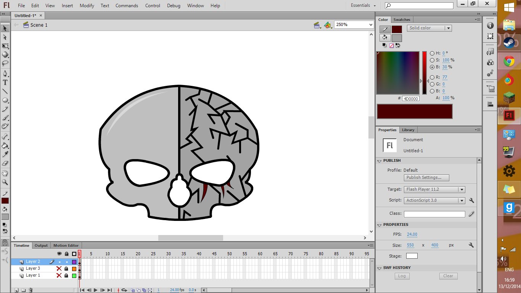Show hidden Layer 1 via red X
521x293 pixels.
tap(59, 275)
